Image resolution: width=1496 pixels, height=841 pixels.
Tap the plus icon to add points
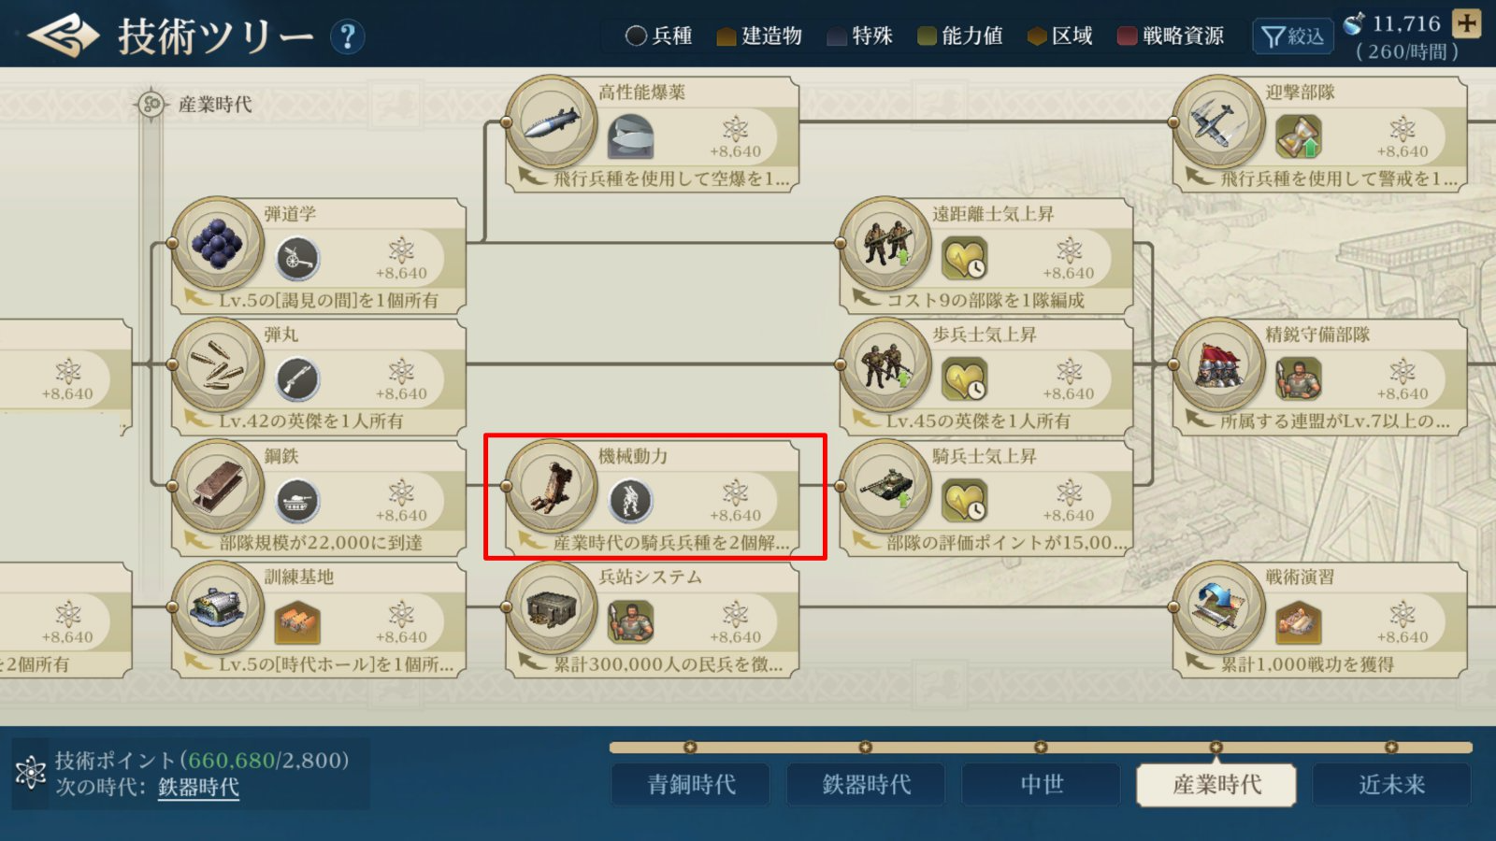pos(1467,22)
